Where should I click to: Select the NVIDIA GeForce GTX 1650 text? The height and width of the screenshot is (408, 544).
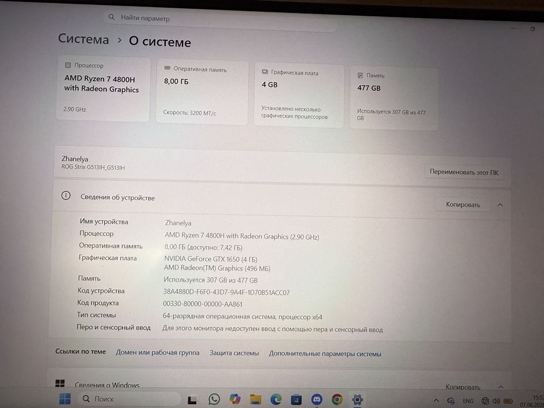210,259
